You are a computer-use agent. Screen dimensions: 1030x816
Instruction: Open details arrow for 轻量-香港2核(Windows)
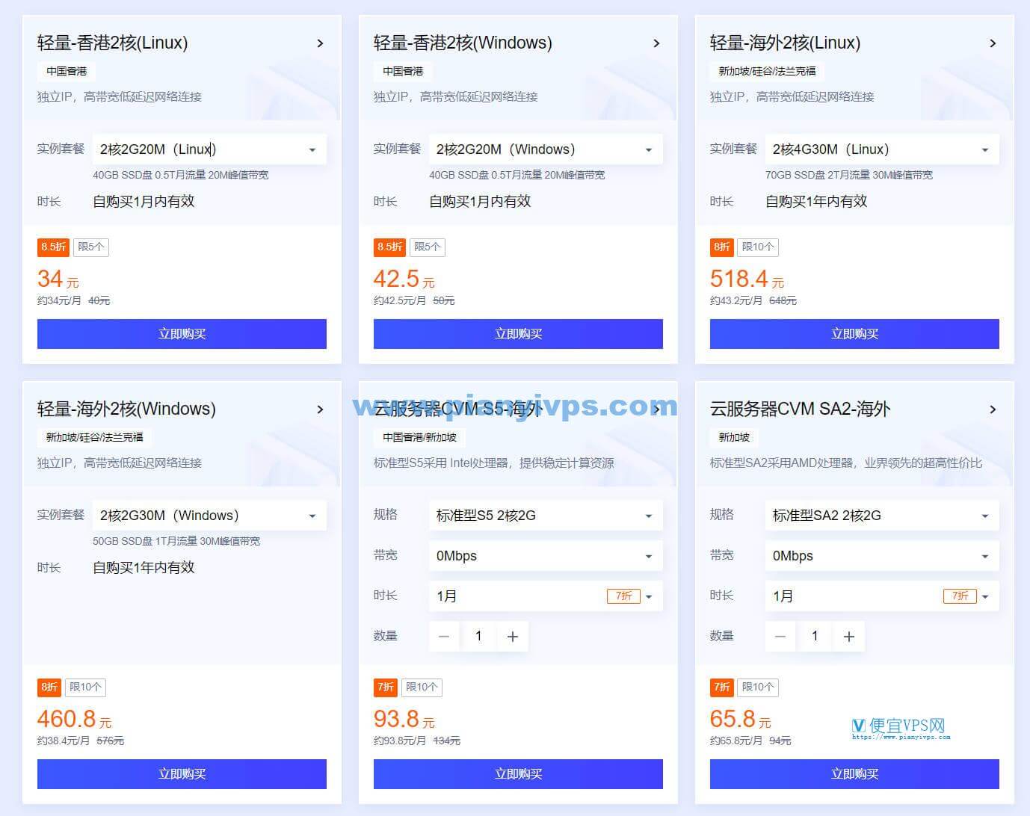click(x=656, y=43)
